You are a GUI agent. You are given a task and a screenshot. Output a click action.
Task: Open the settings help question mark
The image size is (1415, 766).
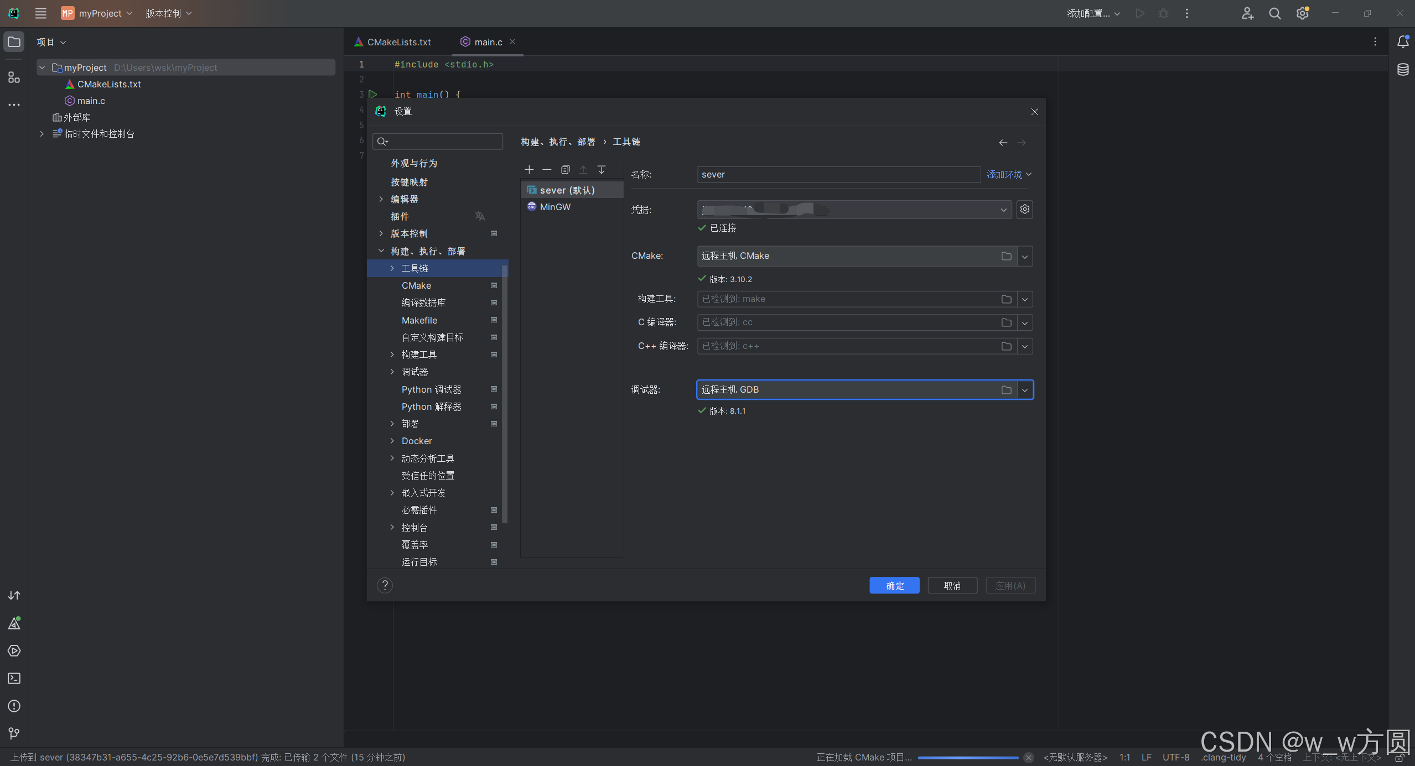pos(385,585)
